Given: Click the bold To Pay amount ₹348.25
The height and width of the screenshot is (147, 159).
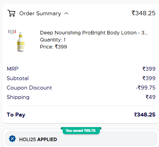Looking at the screenshot, I should click(145, 115).
